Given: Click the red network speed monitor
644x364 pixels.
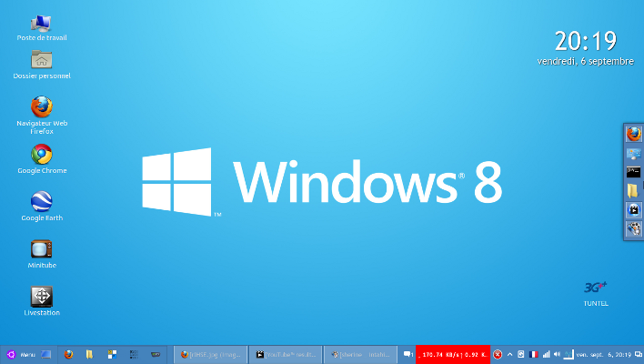Looking at the screenshot, I should (452, 354).
